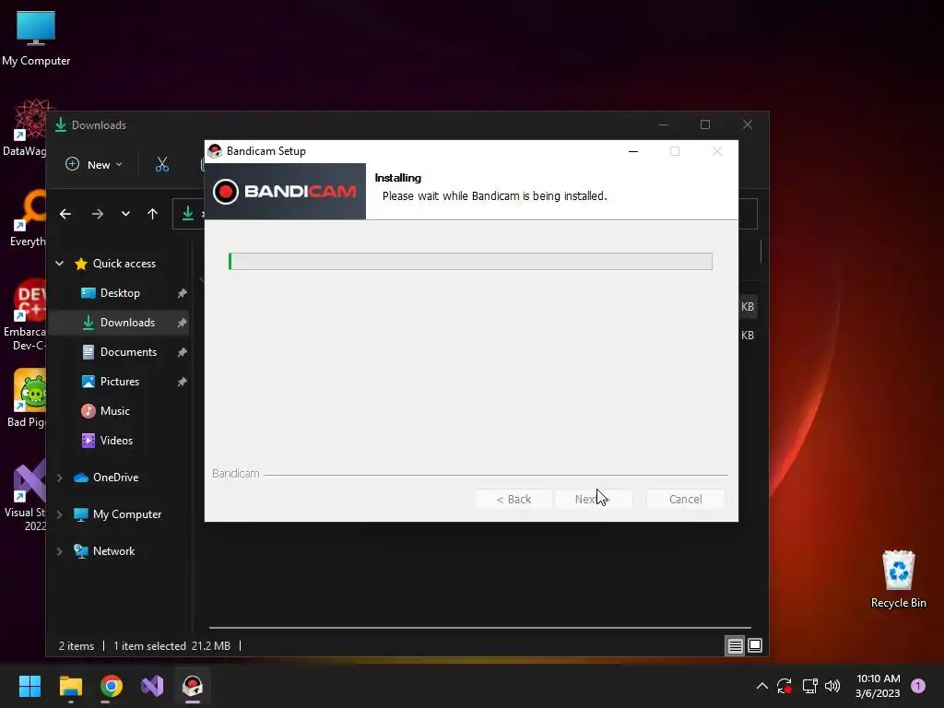Viewport: 944px width, 708px height.
Task: Open recent locations dropdown chevron
Action: [x=125, y=214]
